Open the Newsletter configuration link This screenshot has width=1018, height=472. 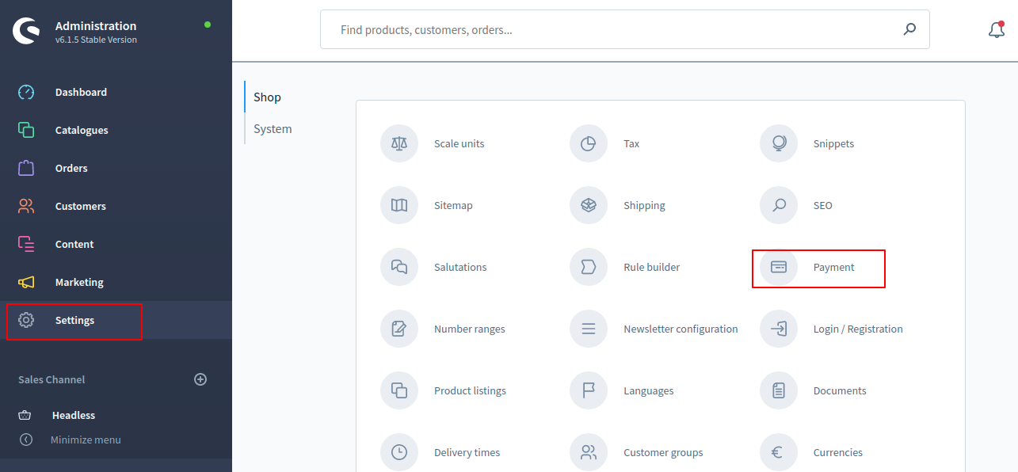click(681, 329)
